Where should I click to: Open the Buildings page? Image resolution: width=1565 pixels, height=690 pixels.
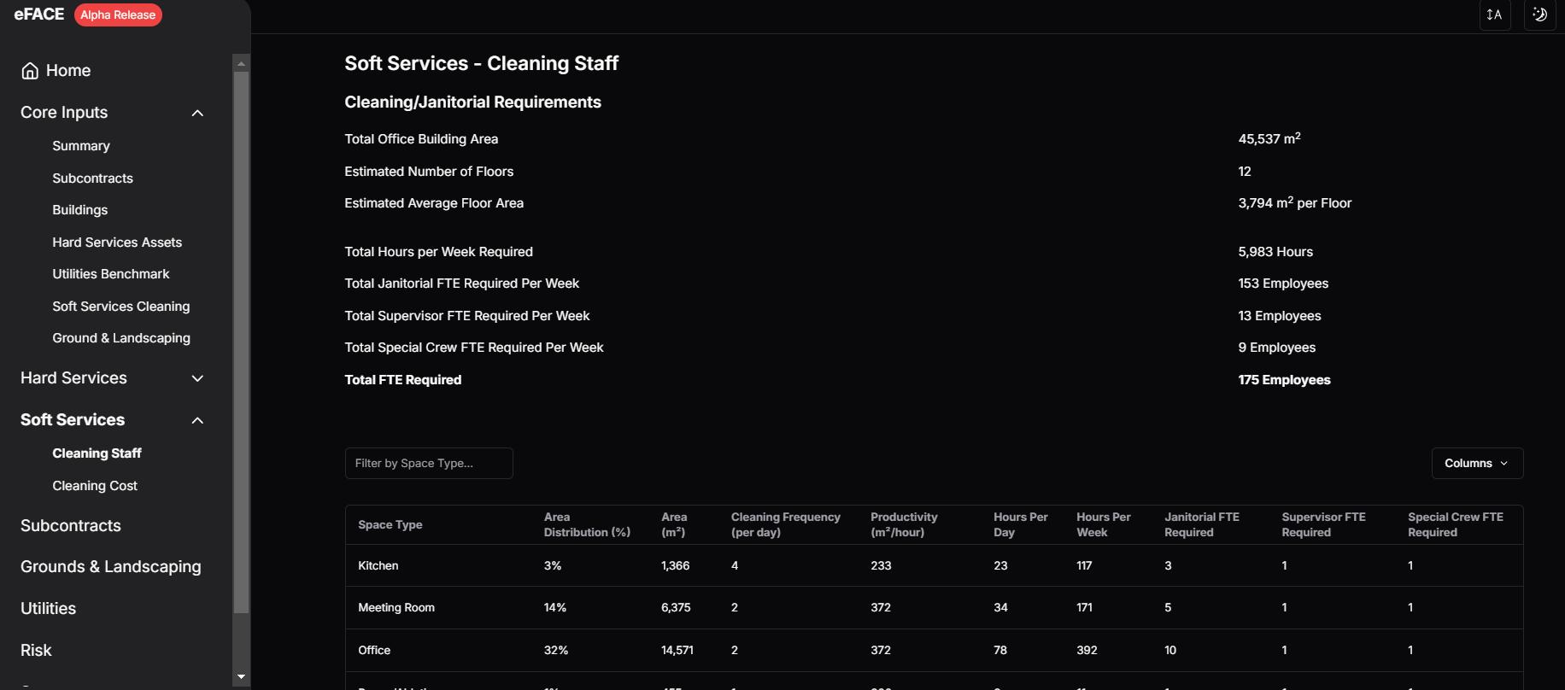click(x=80, y=210)
